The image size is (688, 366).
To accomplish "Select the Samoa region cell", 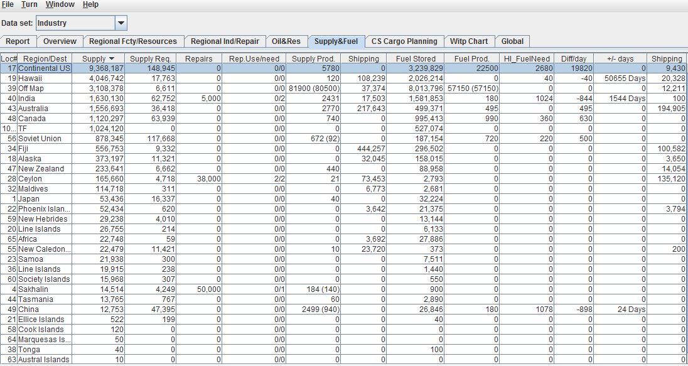I will [x=45, y=259].
